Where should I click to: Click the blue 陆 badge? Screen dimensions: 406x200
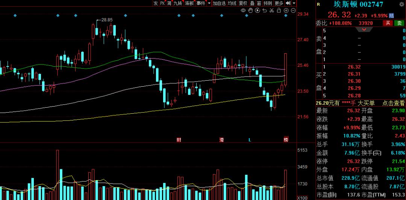(x=391, y=15)
